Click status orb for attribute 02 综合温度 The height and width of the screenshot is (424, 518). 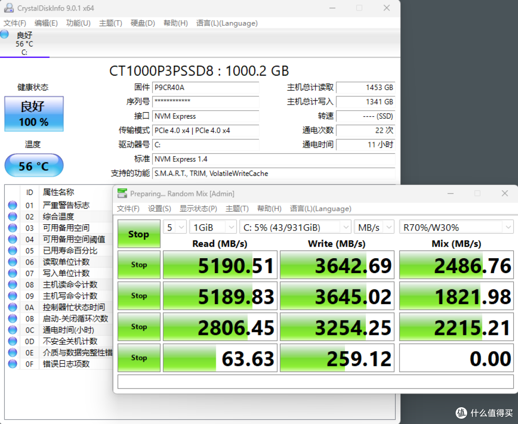click(x=12, y=217)
